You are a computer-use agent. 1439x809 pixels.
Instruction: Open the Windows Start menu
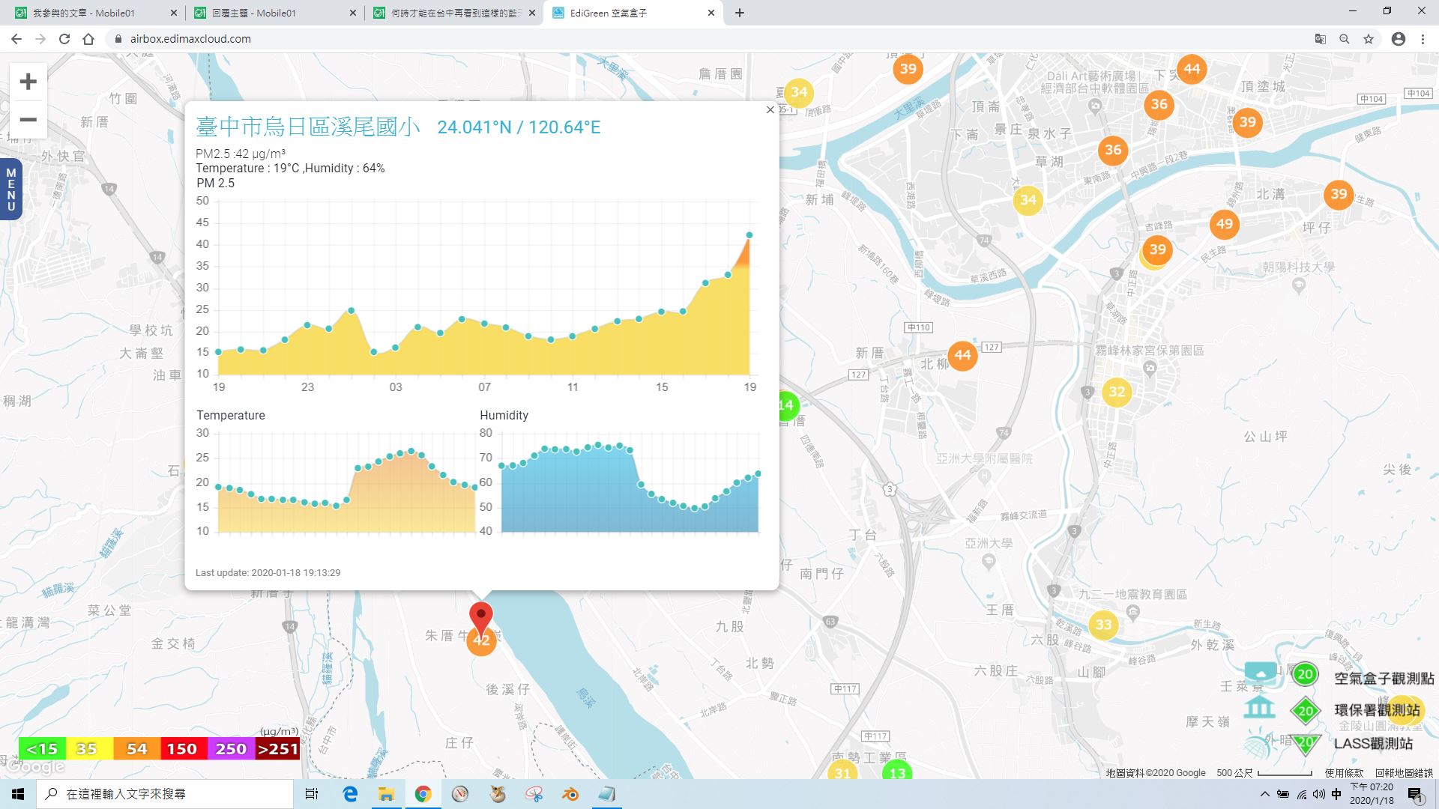(18, 794)
